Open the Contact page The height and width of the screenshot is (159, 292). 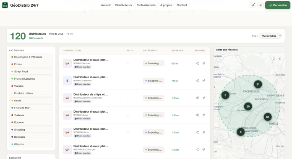(182, 5)
